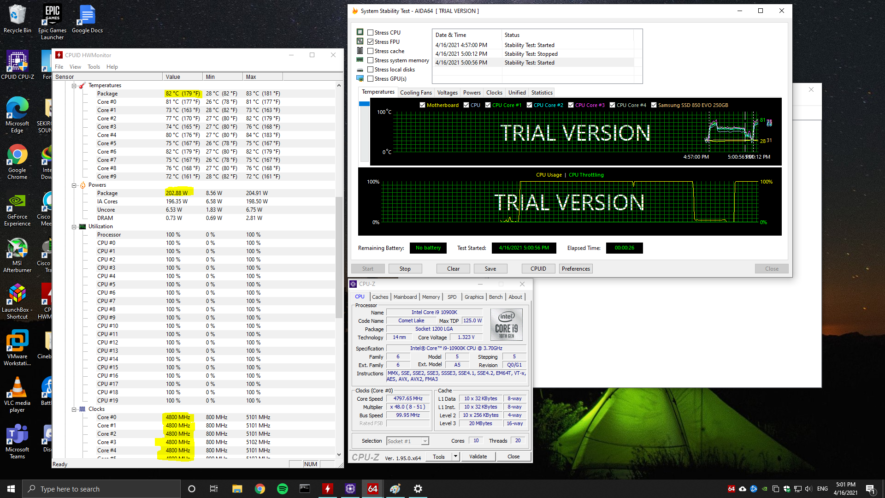This screenshot has height=498, width=885.
Task: Click the CPUID button in AIDA64
Action: coord(538,269)
